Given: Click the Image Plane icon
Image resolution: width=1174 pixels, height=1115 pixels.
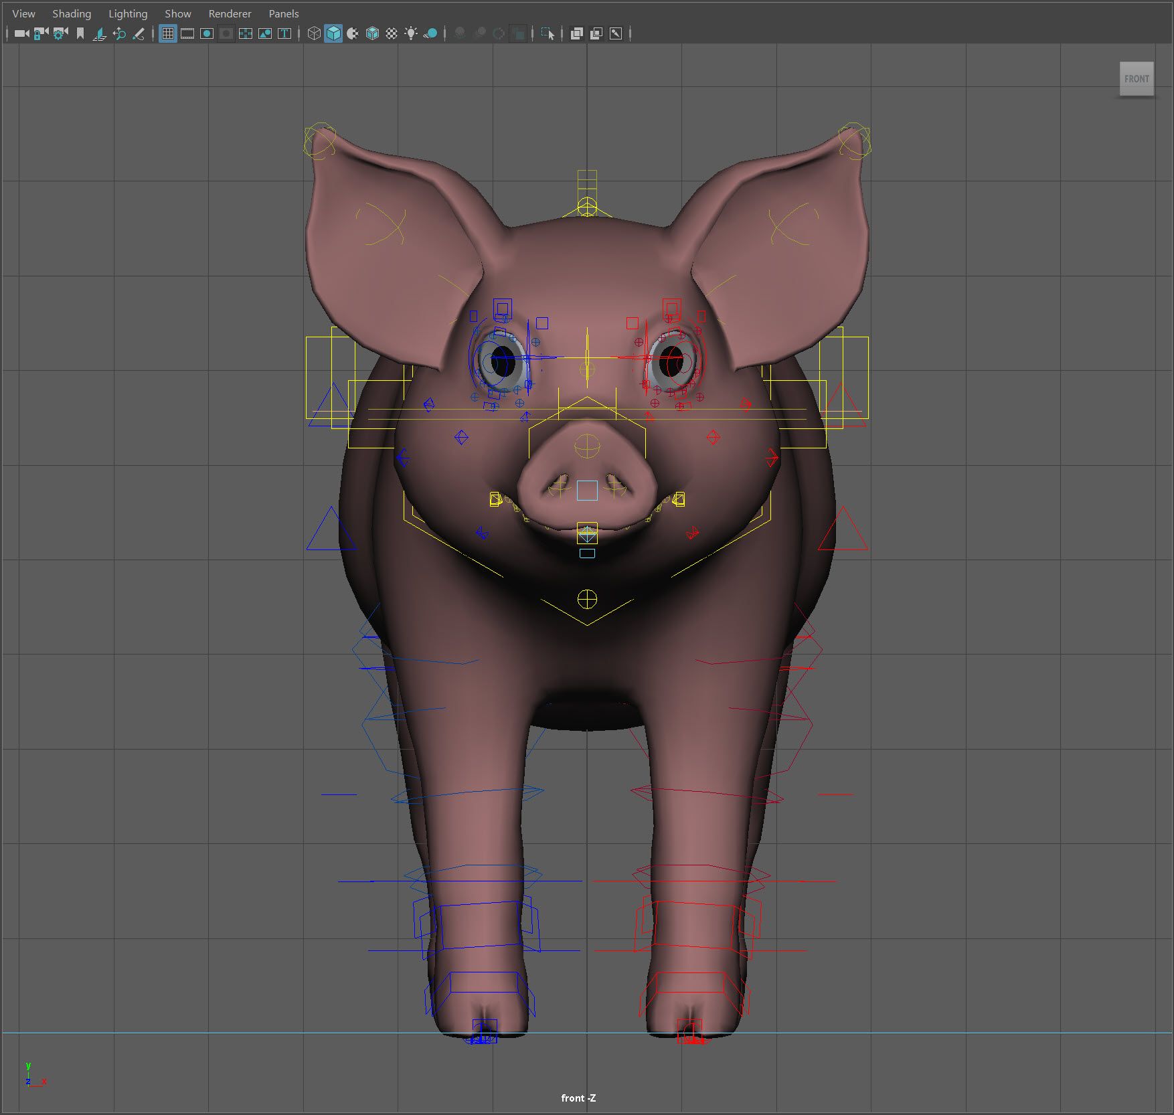Looking at the screenshot, I should 100,33.
